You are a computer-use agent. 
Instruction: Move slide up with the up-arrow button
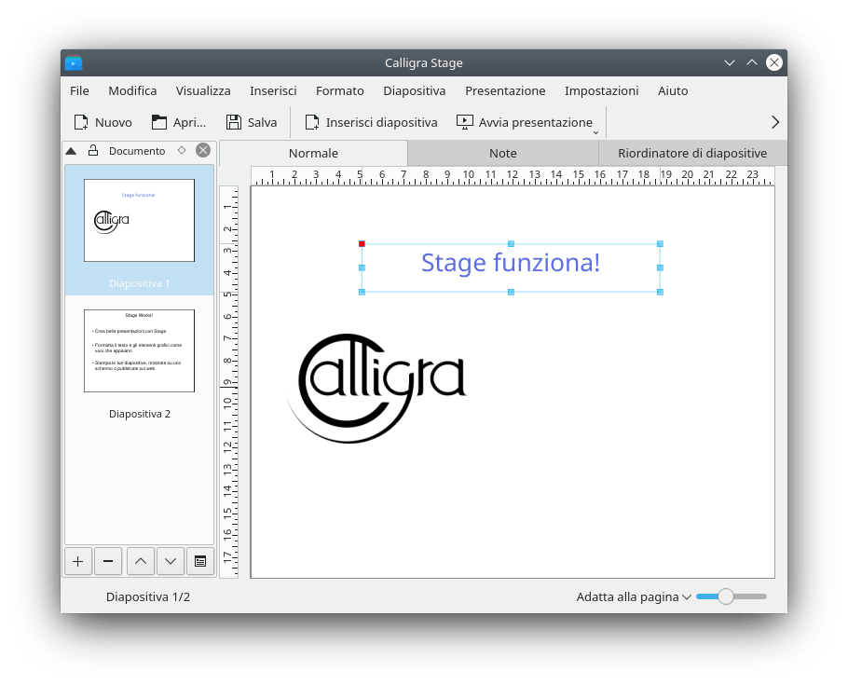point(140,561)
